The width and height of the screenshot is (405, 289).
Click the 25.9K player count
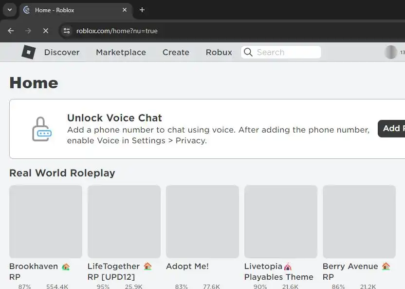click(133, 287)
